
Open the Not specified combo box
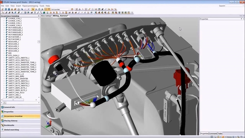pos(60,9)
